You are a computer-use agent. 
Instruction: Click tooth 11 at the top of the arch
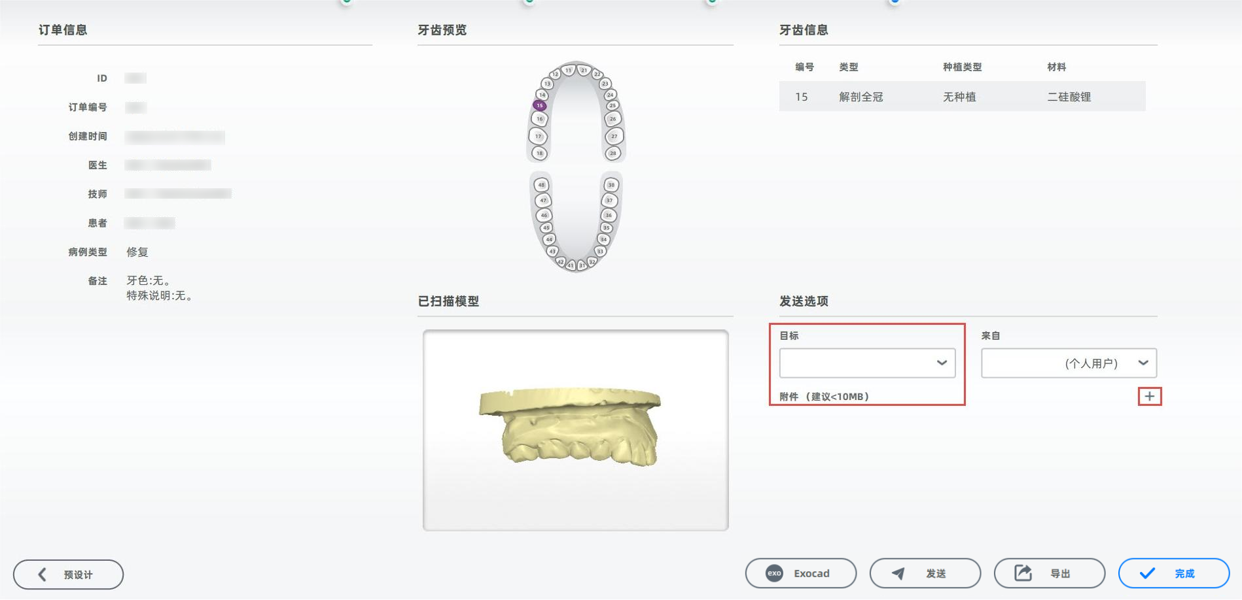pos(568,70)
